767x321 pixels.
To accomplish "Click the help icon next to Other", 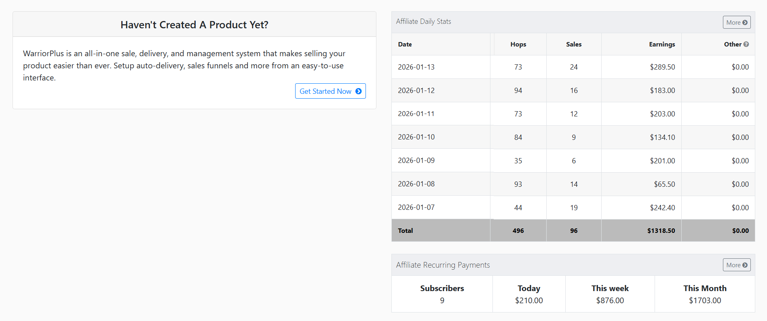I will (x=746, y=44).
